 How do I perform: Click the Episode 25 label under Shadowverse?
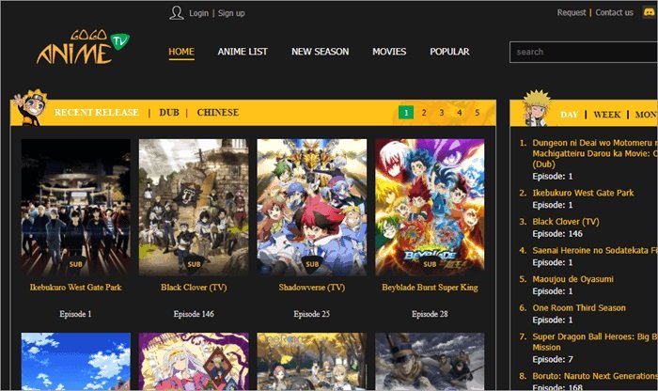click(x=312, y=314)
